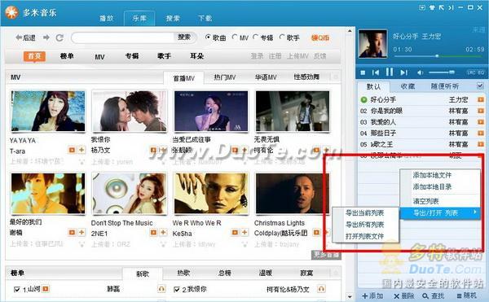Play Don't Stop The Music MV icon

(x=153, y=232)
